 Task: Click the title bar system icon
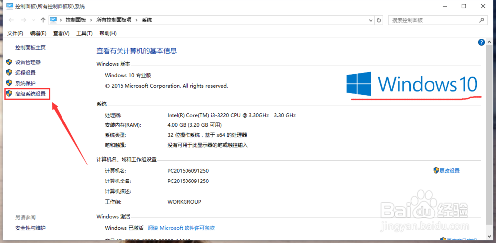coord(10,6)
